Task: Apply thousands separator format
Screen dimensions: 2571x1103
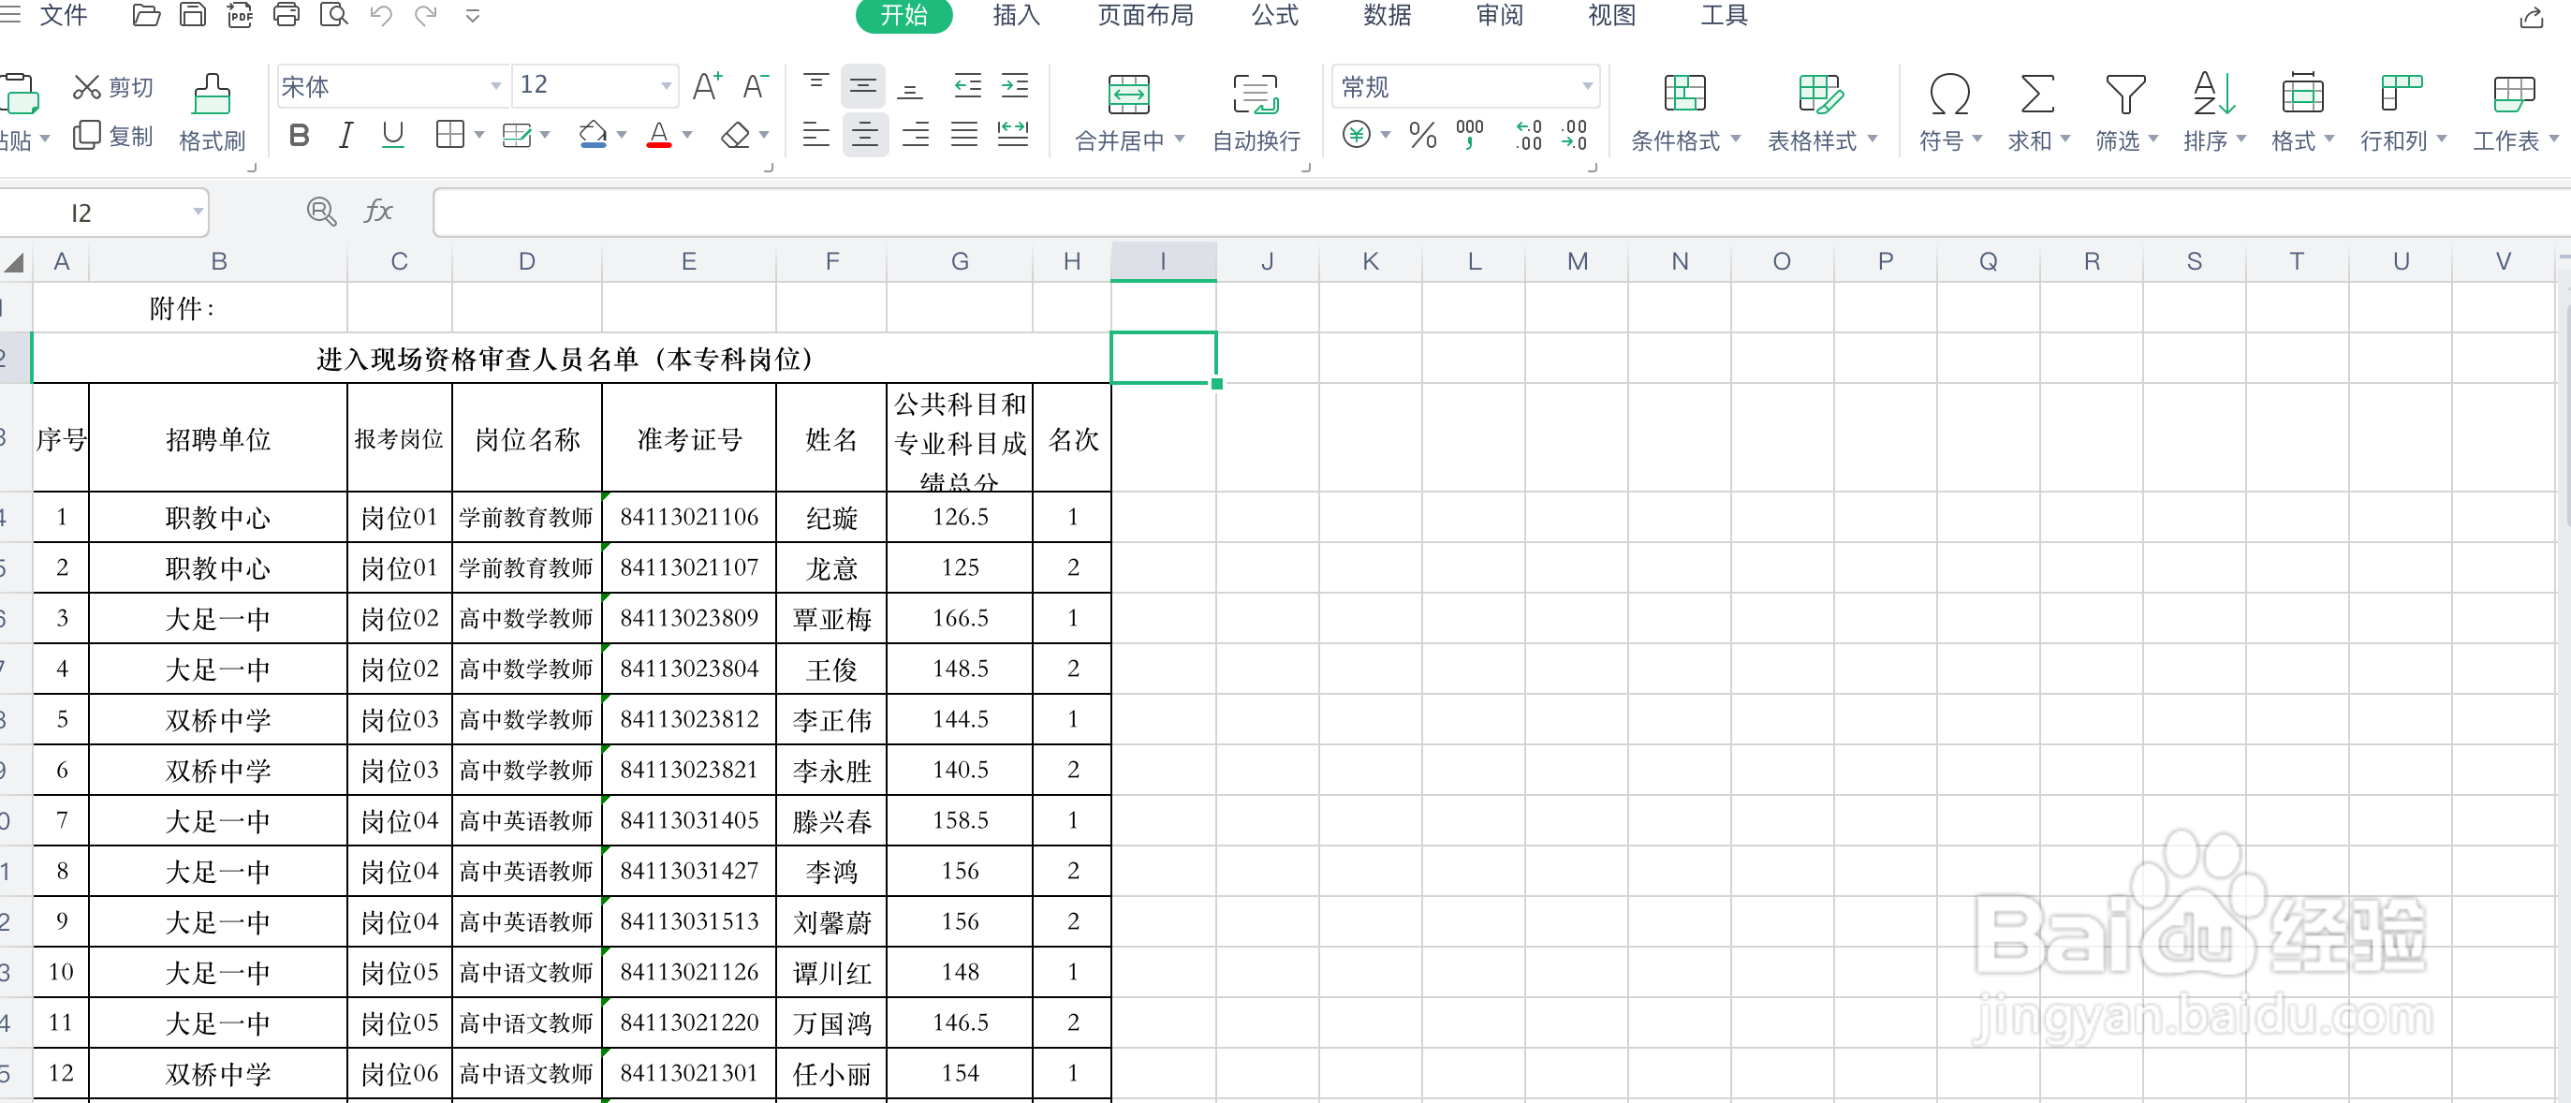Action: tap(1469, 135)
